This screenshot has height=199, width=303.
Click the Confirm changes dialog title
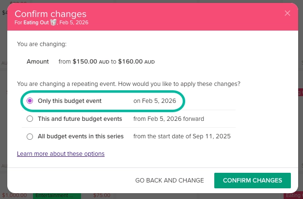click(50, 13)
